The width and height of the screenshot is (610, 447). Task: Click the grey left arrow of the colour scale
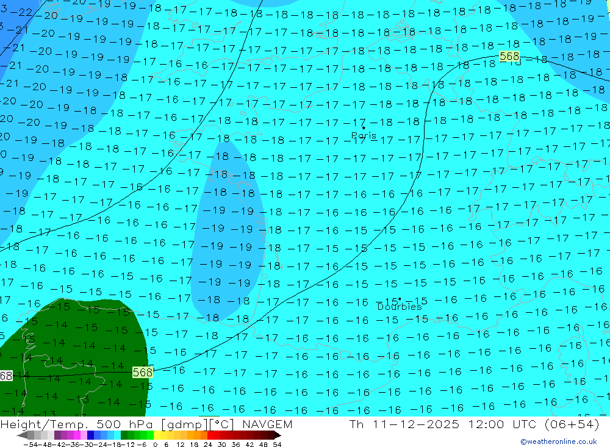coord(23,435)
